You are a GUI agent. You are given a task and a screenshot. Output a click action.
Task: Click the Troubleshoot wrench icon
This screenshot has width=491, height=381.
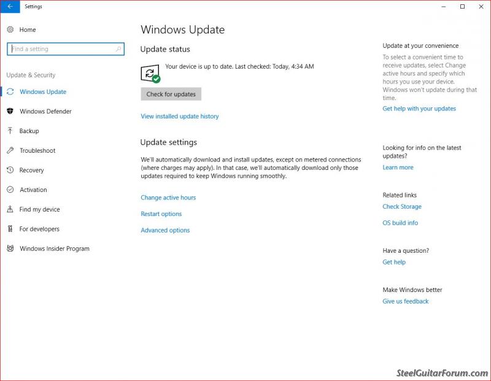(x=10, y=150)
